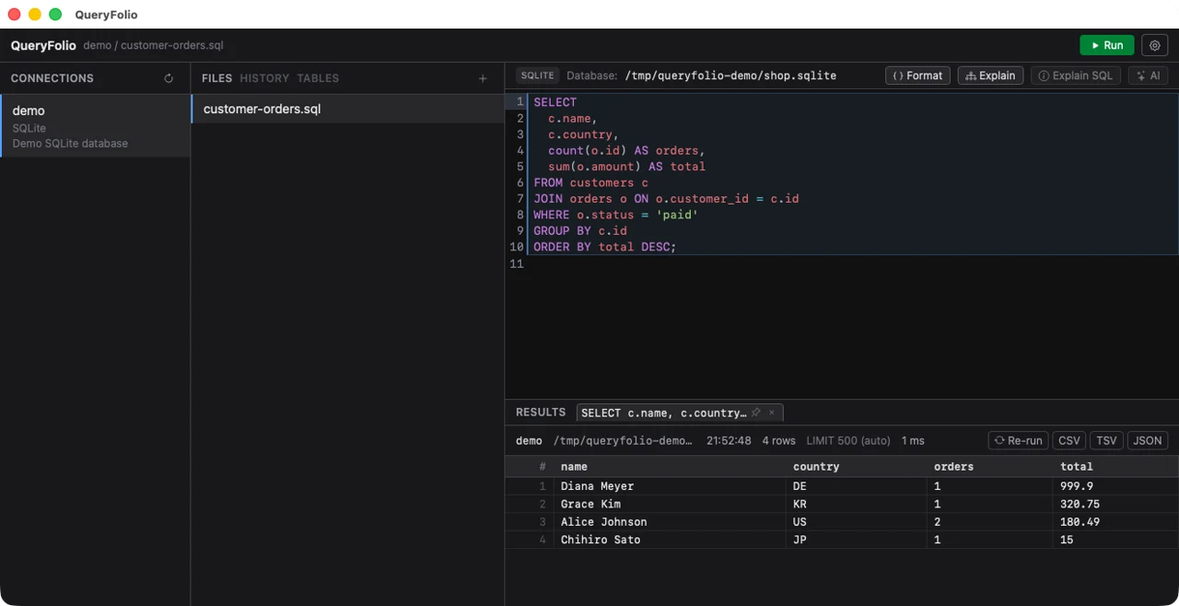
Task: Select the Grace Kim cell
Action: click(x=670, y=504)
